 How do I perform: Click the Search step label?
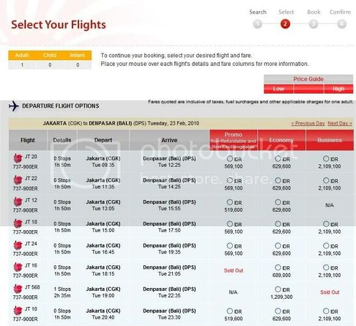(258, 12)
